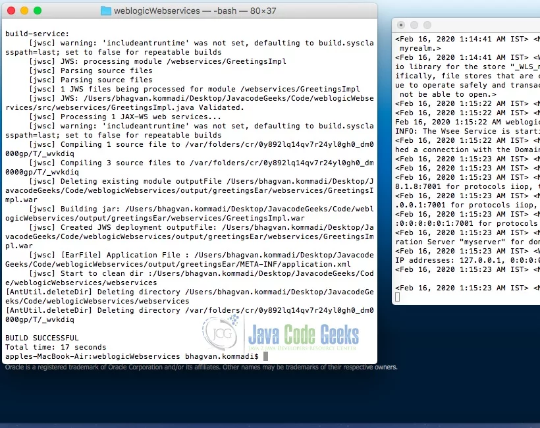Screen dimensions: 540x428
Task: Click the 'Compiling 3 source files to' line
Action: 201,163
